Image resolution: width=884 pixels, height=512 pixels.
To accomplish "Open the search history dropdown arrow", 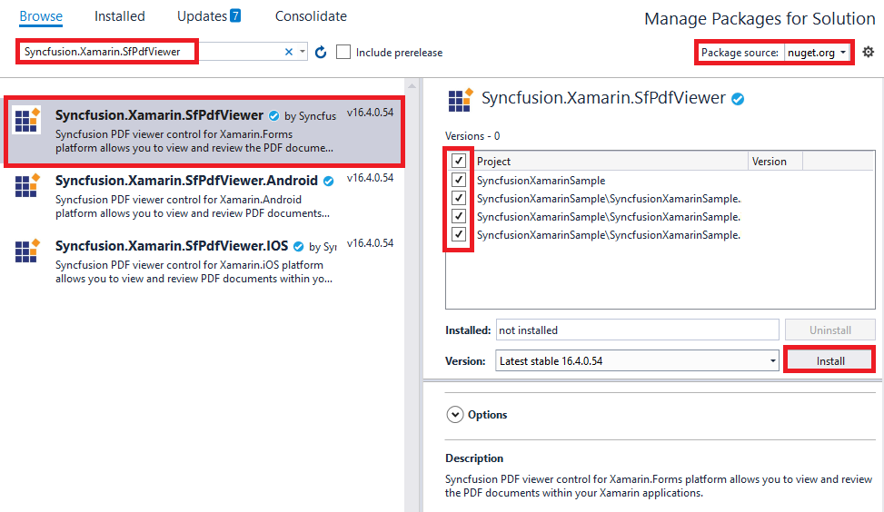I will click(x=303, y=52).
